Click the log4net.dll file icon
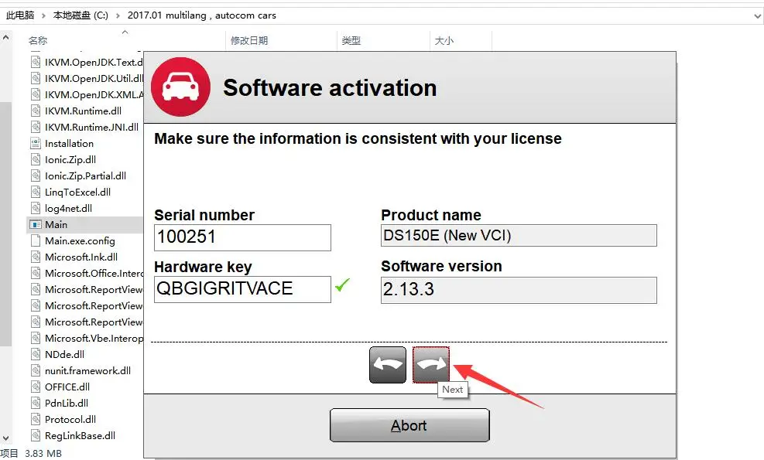Image resolution: width=764 pixels, height=460 pixels. [x=36, y=208]
